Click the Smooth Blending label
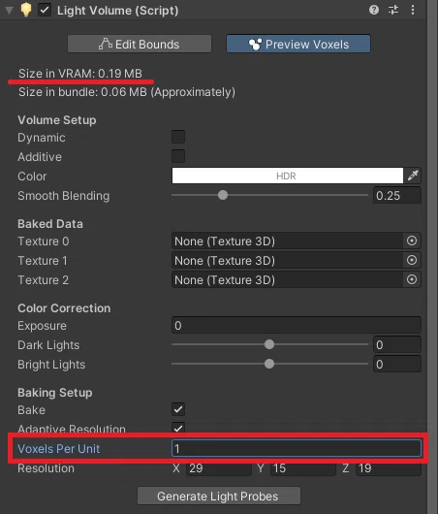The image size is (438, 514). pyautogui.click(x=64, y=195)
